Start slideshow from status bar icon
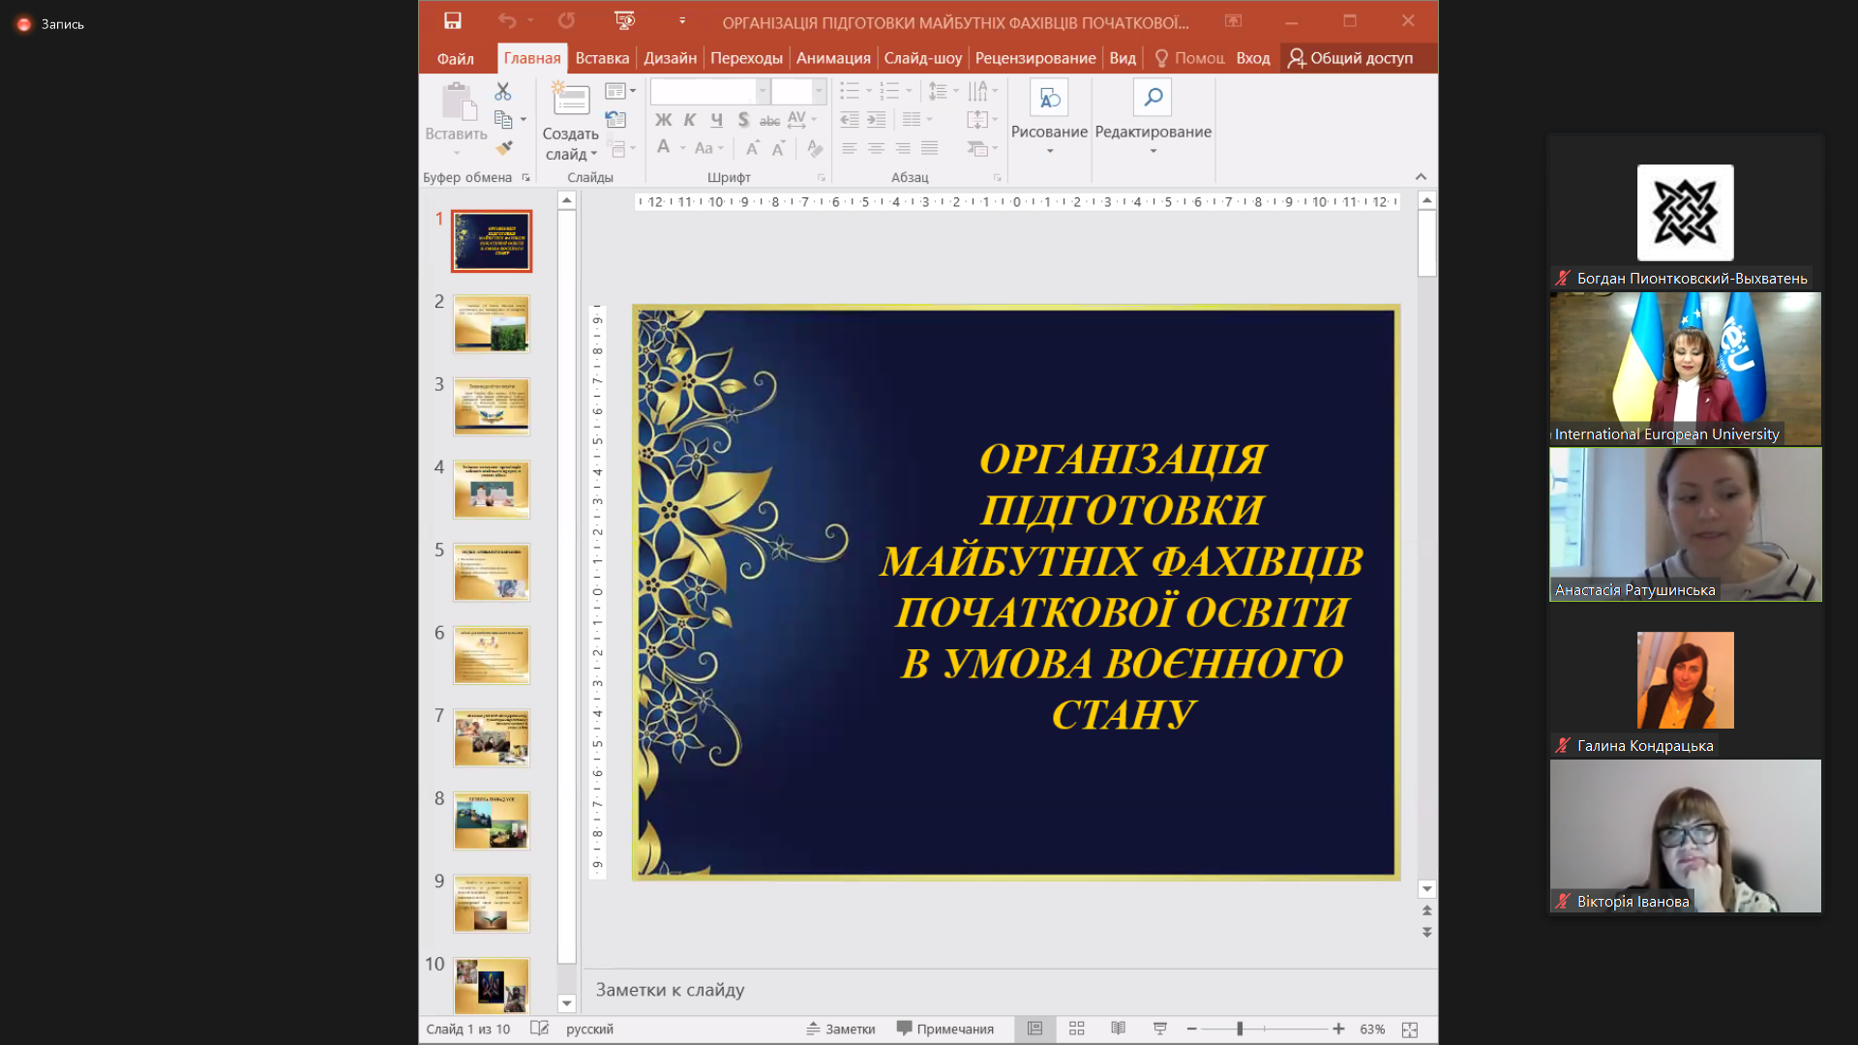This screenshot has height=1045, width=1858. (x=1159, y=1029)
